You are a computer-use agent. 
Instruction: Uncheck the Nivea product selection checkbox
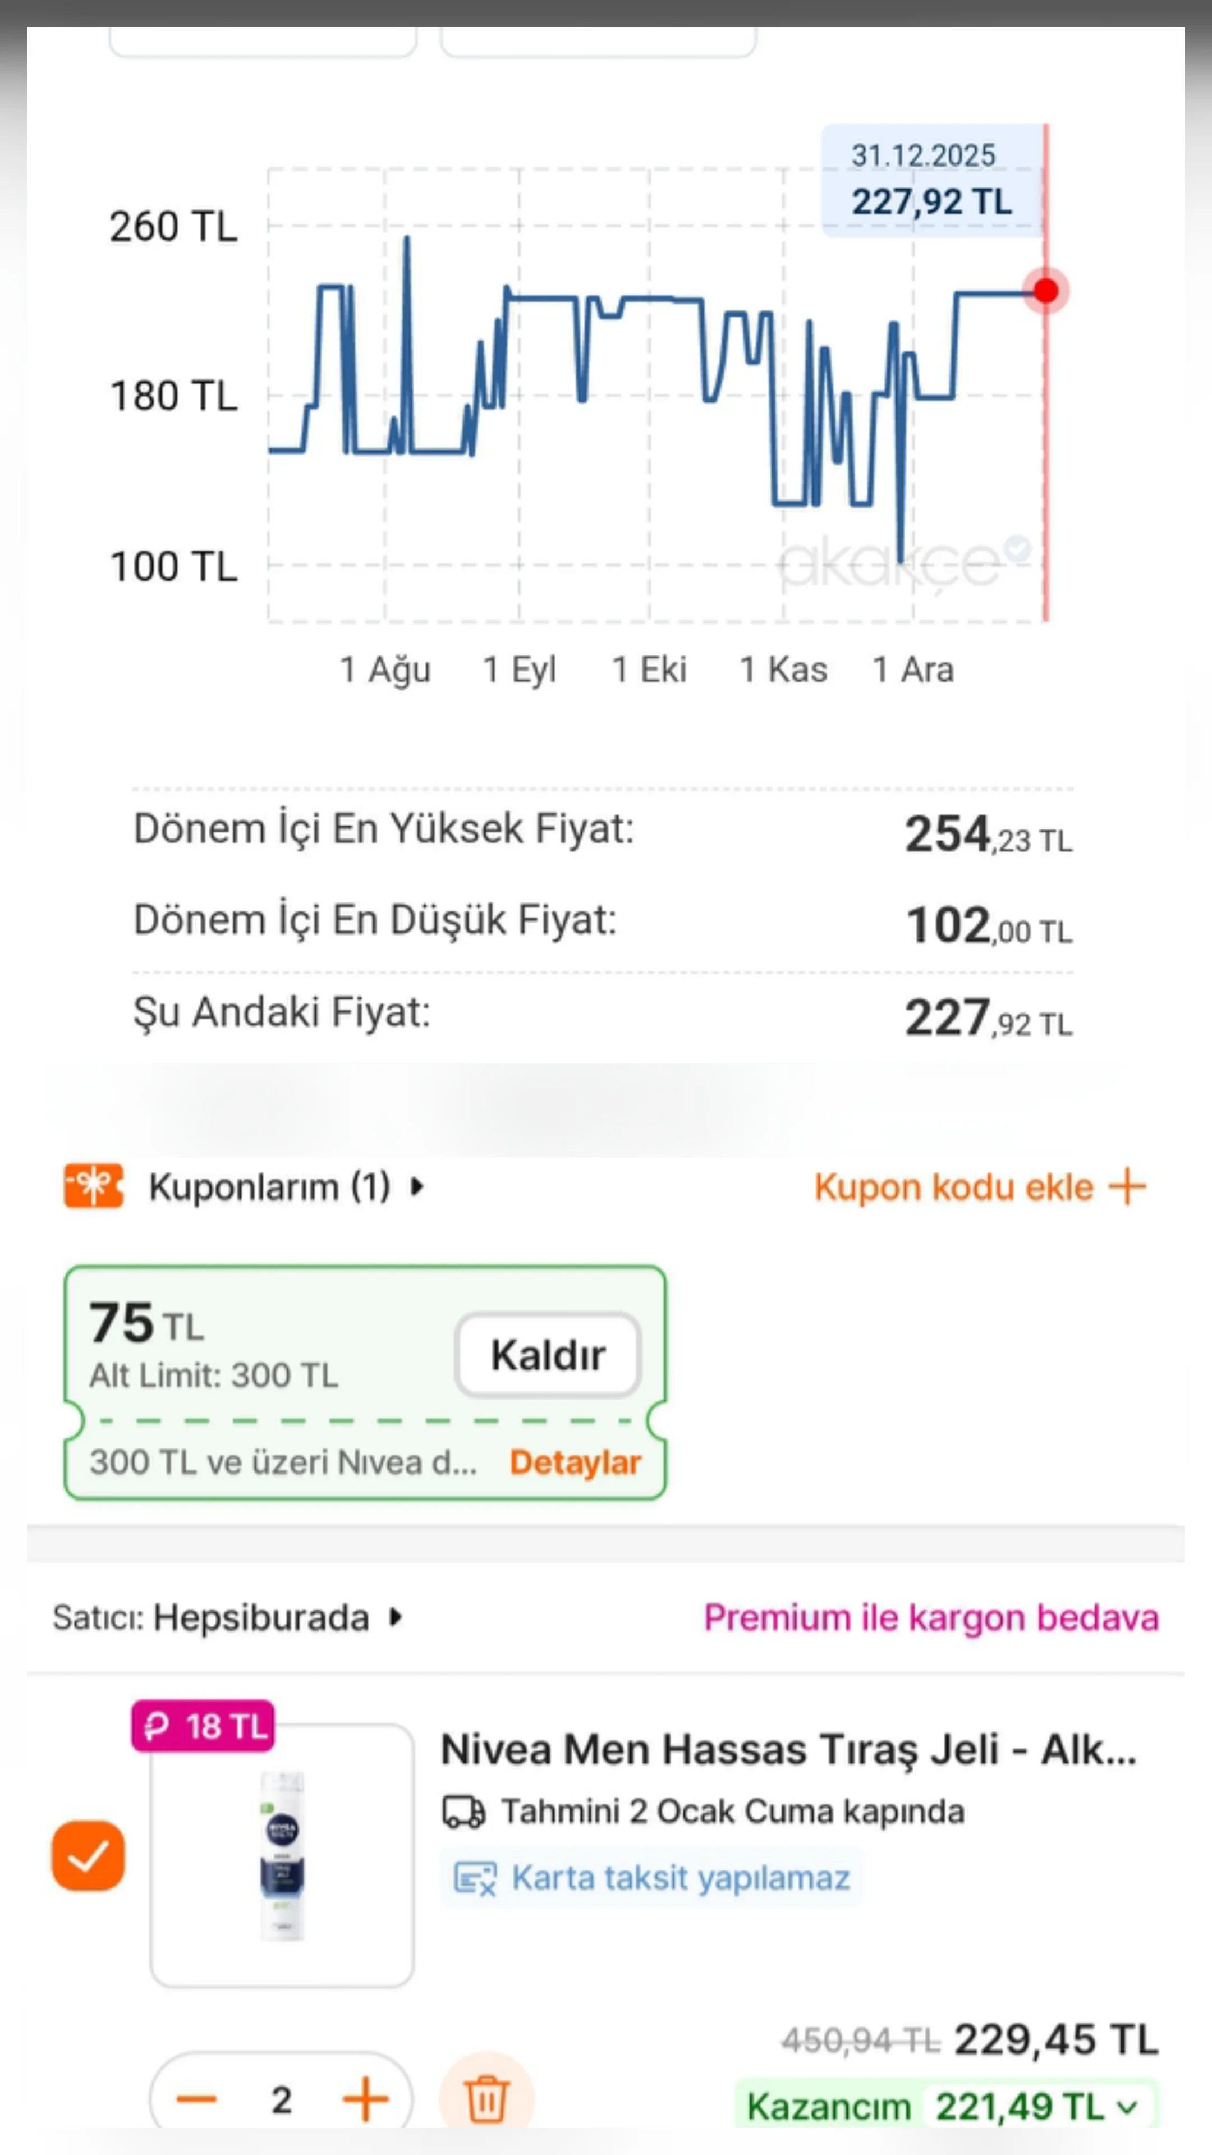click(88, 1855)
